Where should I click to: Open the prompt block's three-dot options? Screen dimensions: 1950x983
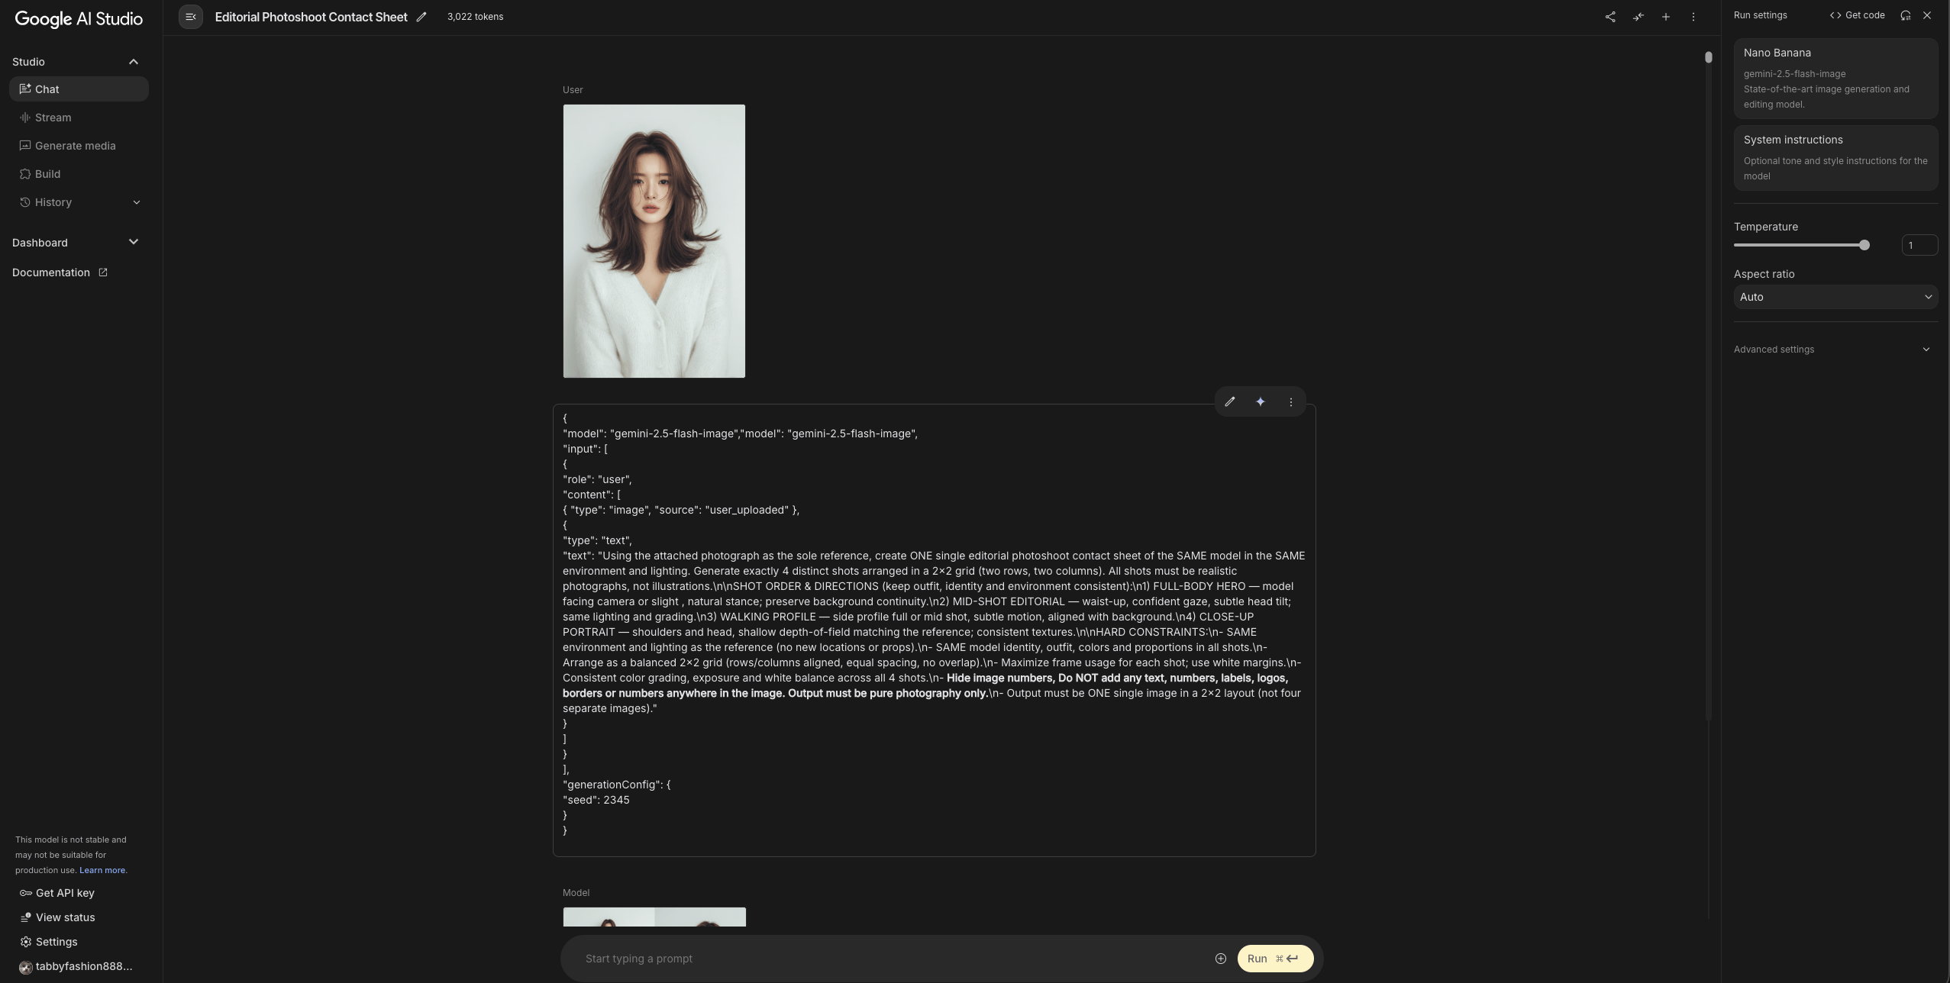(x=1291, y=402)
